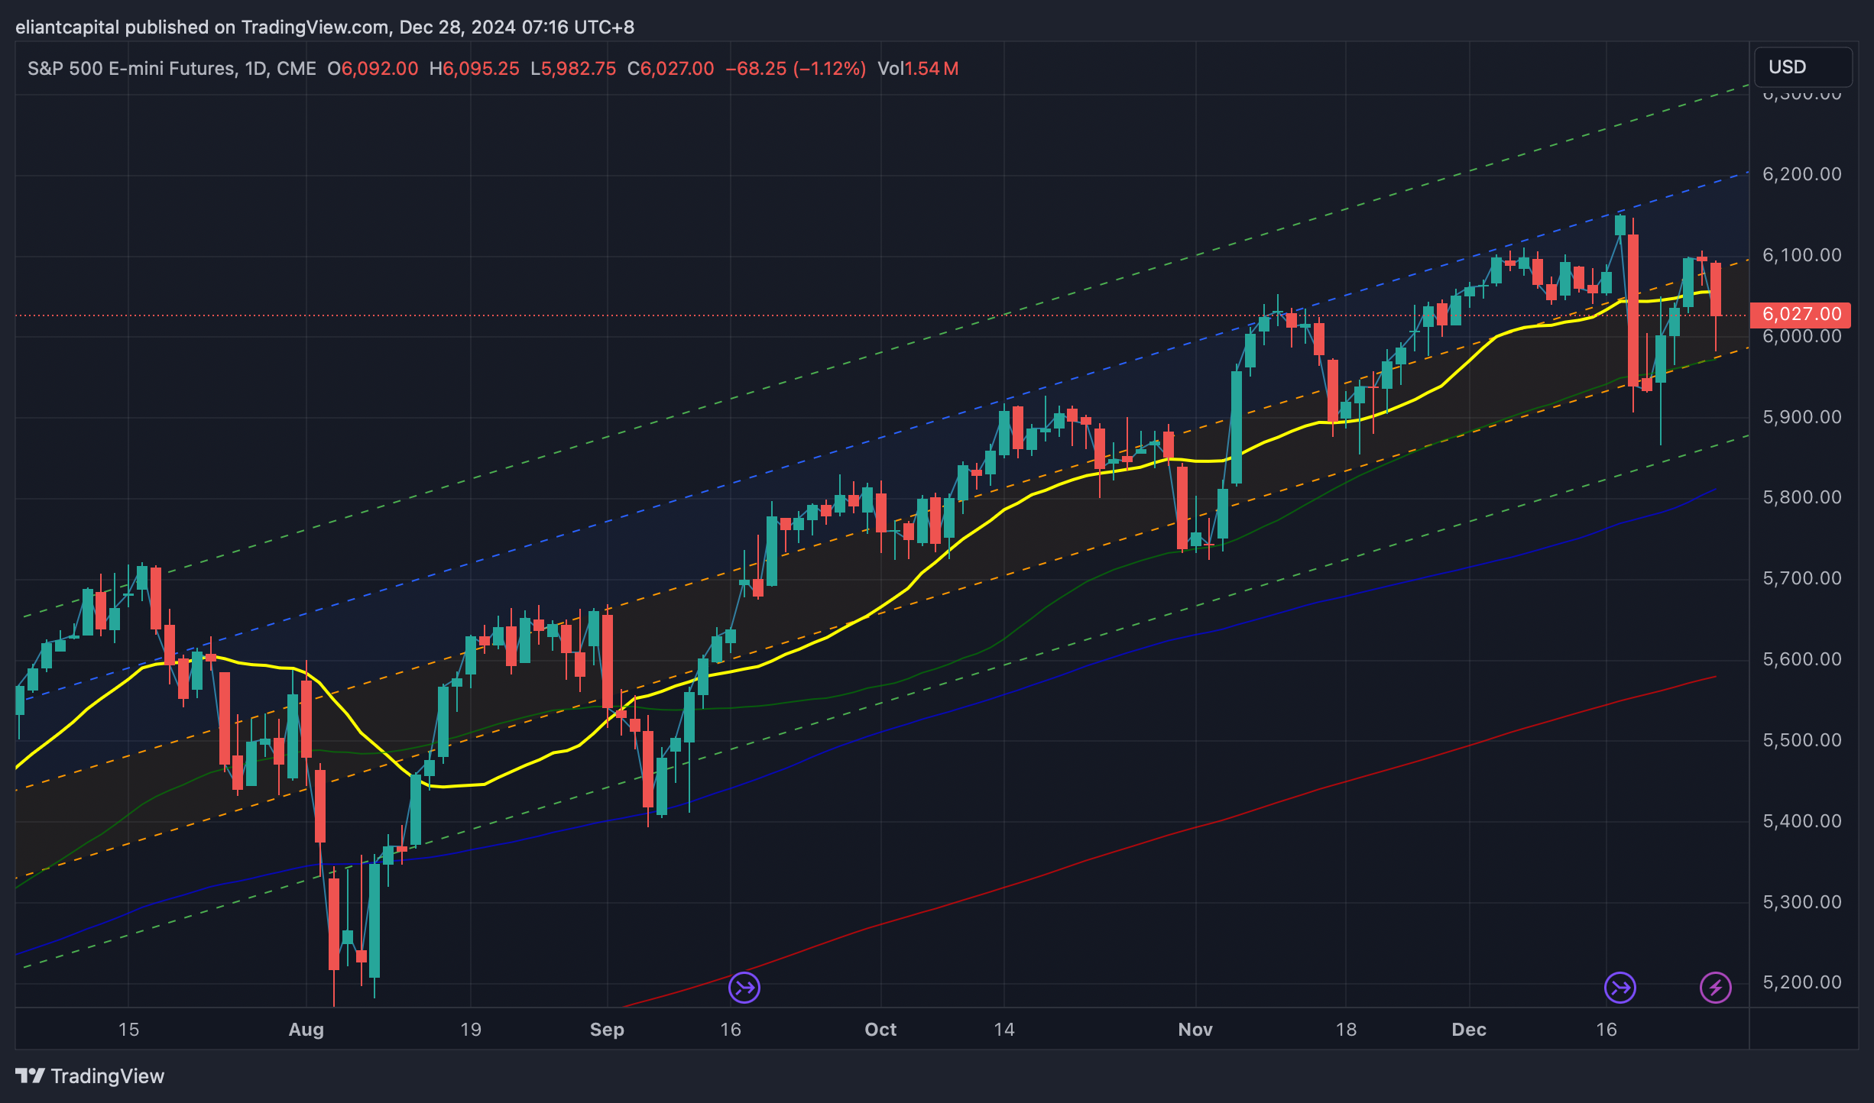Click the high value H6,095.25

[474, 69]
